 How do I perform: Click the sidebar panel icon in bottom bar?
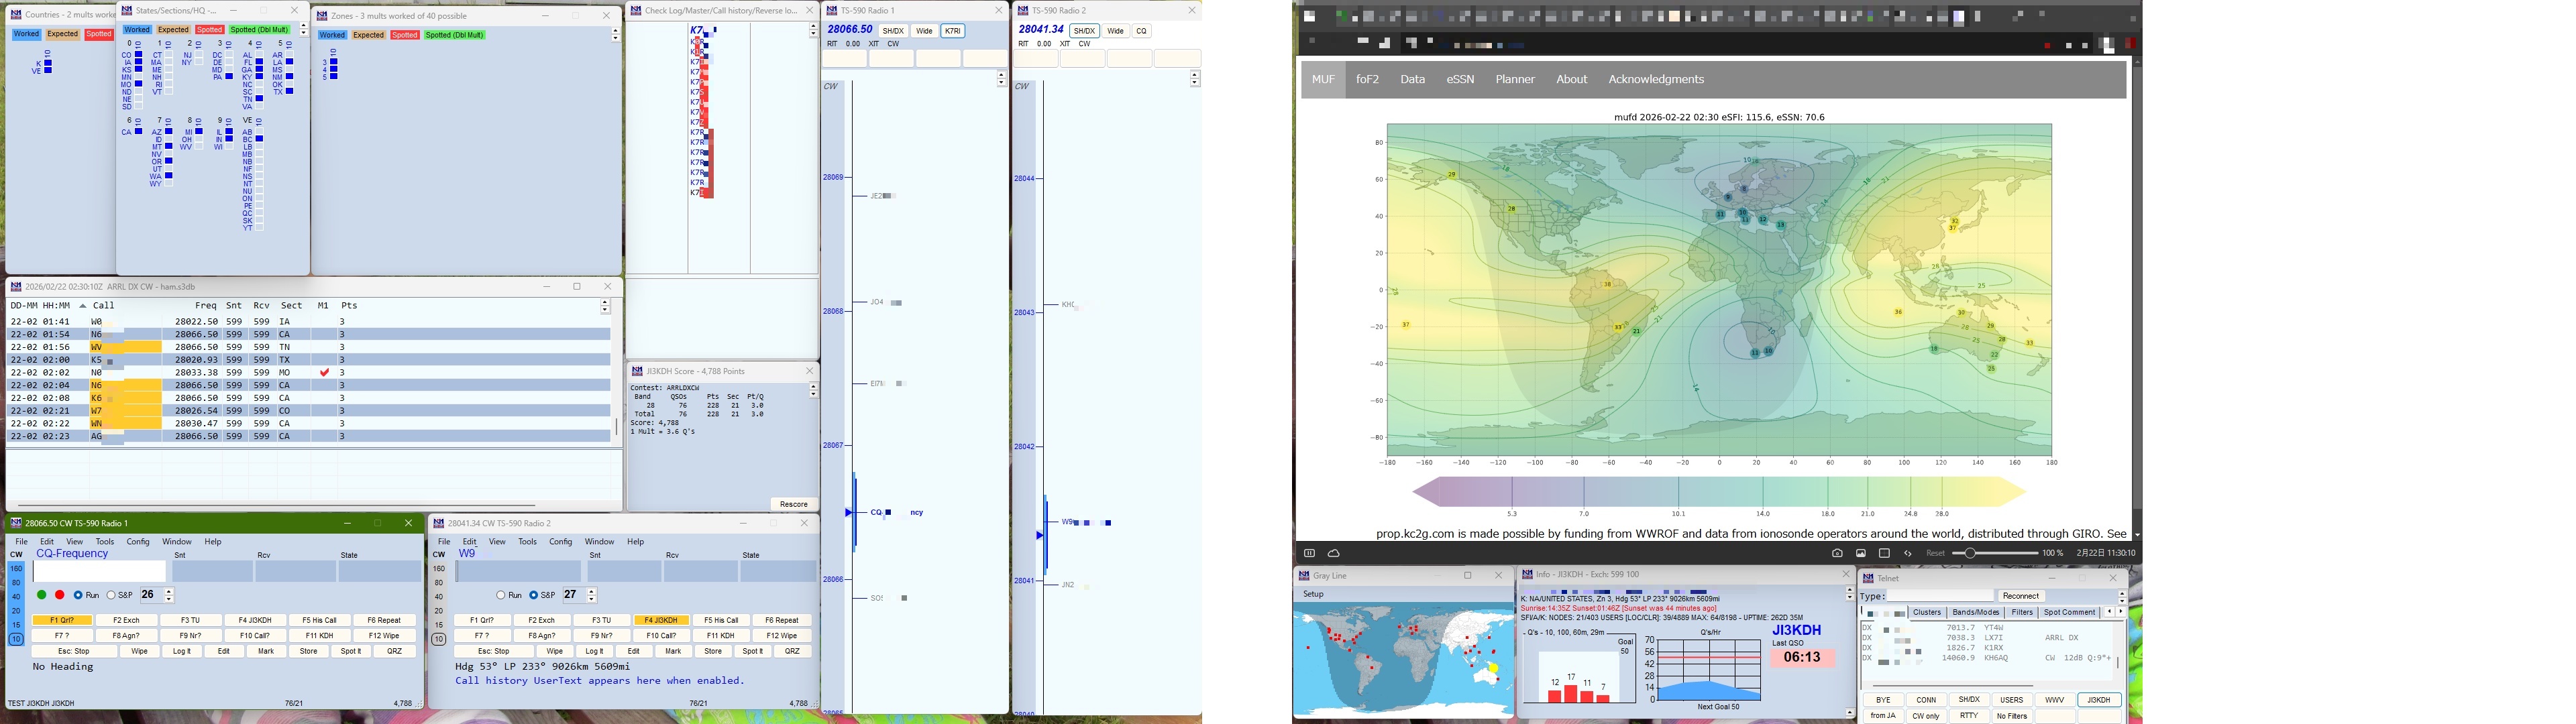click(1309, 553)
